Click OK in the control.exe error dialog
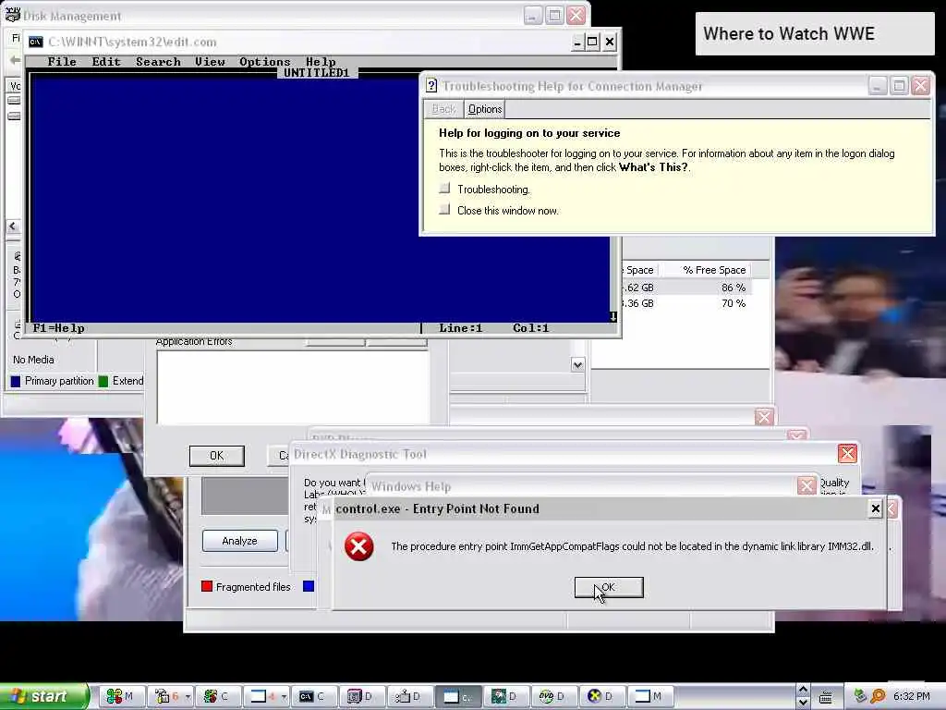Viewport: 946px width, 710px height. tap(609, 587)
